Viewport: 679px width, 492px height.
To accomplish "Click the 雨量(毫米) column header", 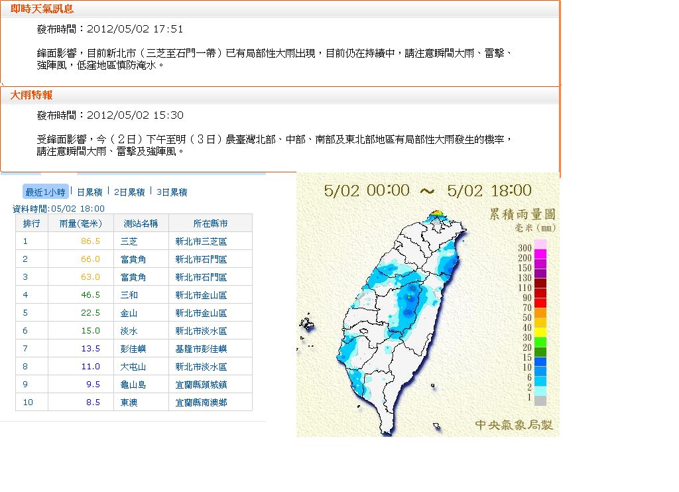I will coord(81,223).
